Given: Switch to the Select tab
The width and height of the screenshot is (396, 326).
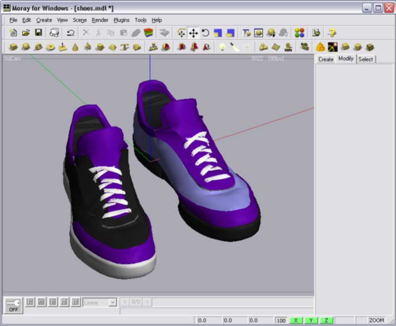Looking at the screenshot, I should [x=366, y=59].
